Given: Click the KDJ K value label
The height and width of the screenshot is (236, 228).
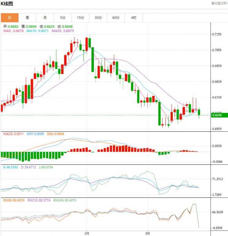Looking at the screenshot, I should [11, 167].
